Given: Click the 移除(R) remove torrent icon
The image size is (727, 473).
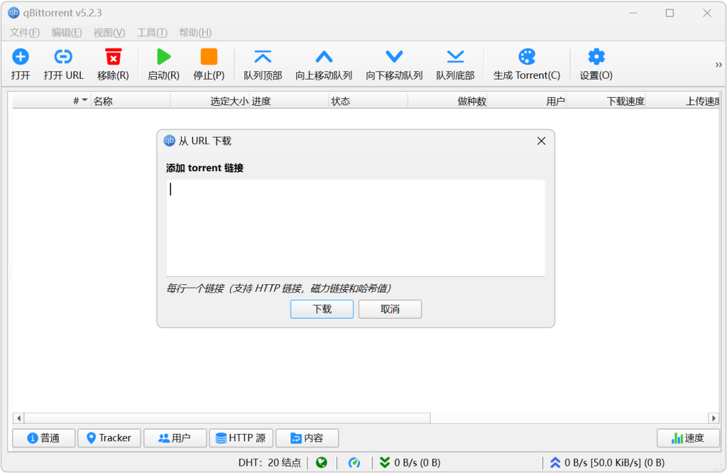Looking at the screenshot, I should (113, 57).
